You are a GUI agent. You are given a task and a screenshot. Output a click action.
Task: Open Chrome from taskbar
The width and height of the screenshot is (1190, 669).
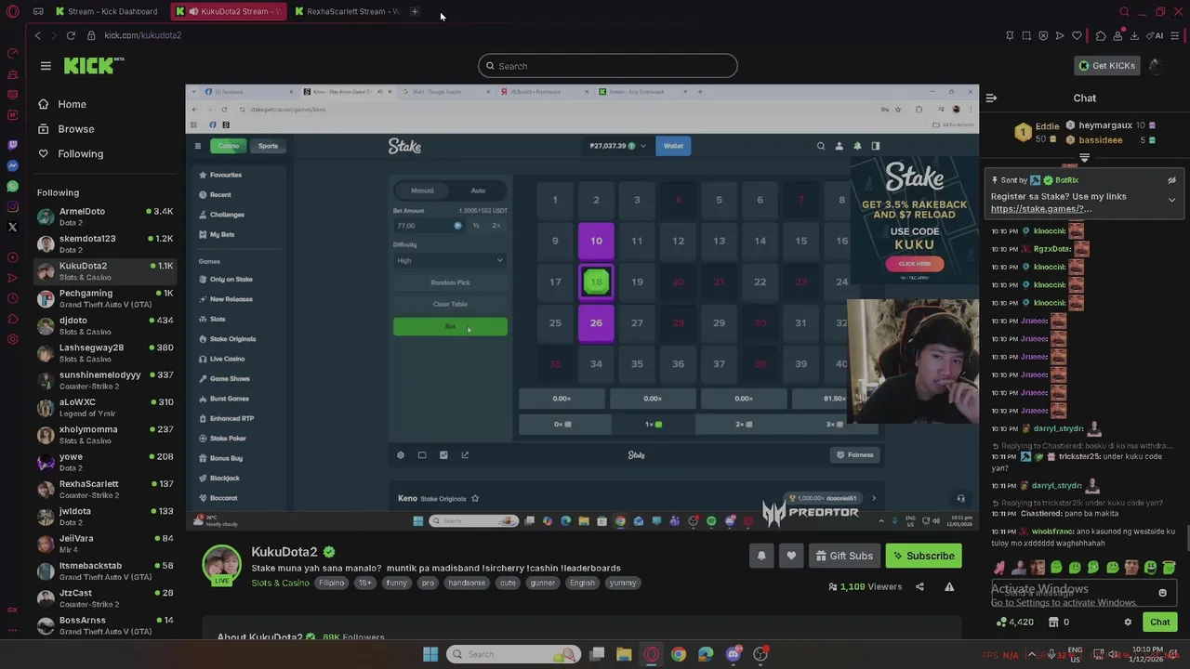coord(679,654)
